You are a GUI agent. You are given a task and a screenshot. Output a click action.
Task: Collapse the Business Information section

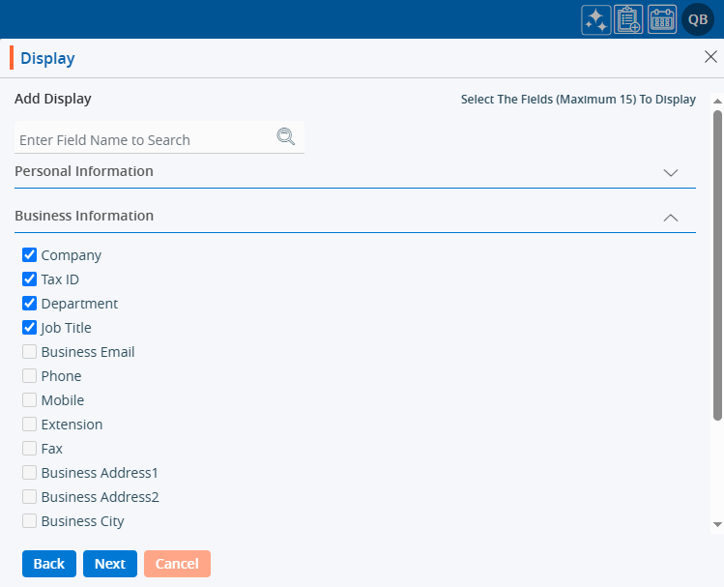[x=671, y=218]
